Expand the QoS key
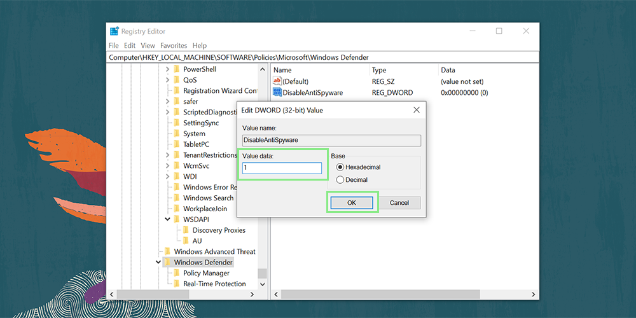Image resolution: width=636 pixels, height=318 pixels. tap(167, 80)
